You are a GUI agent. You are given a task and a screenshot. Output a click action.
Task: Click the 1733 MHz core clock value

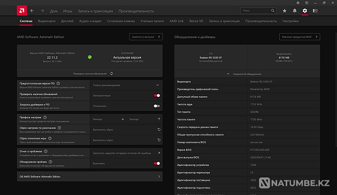(256, 104)
